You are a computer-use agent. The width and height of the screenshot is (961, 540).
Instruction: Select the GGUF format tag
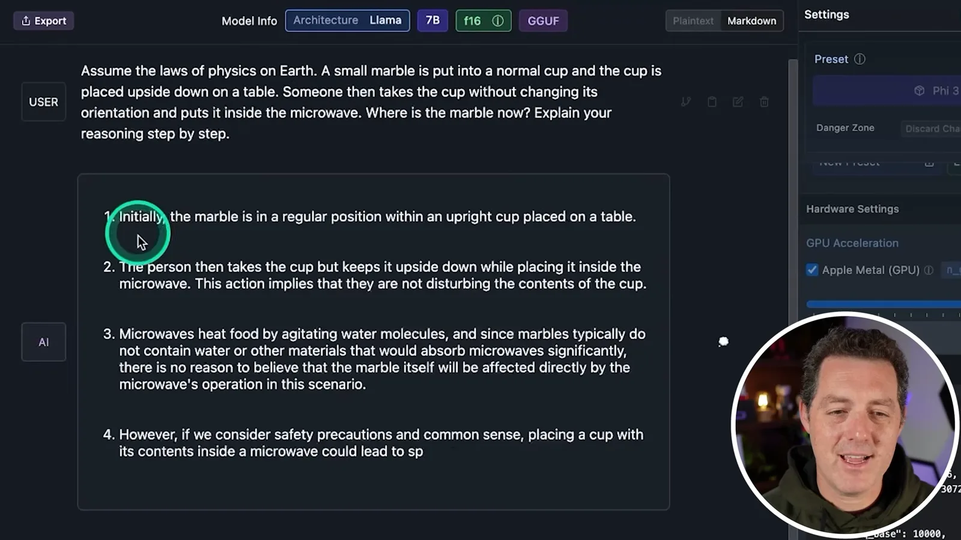coord(543,20)
